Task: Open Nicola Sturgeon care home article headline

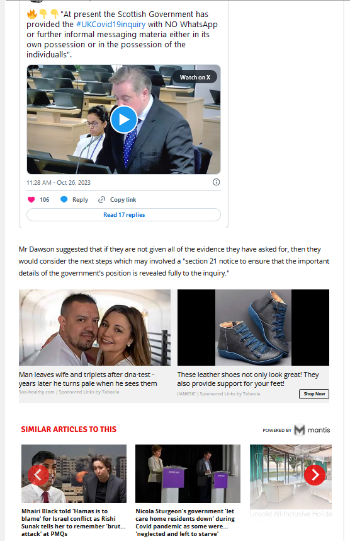Action: click(x=186, y=522)
